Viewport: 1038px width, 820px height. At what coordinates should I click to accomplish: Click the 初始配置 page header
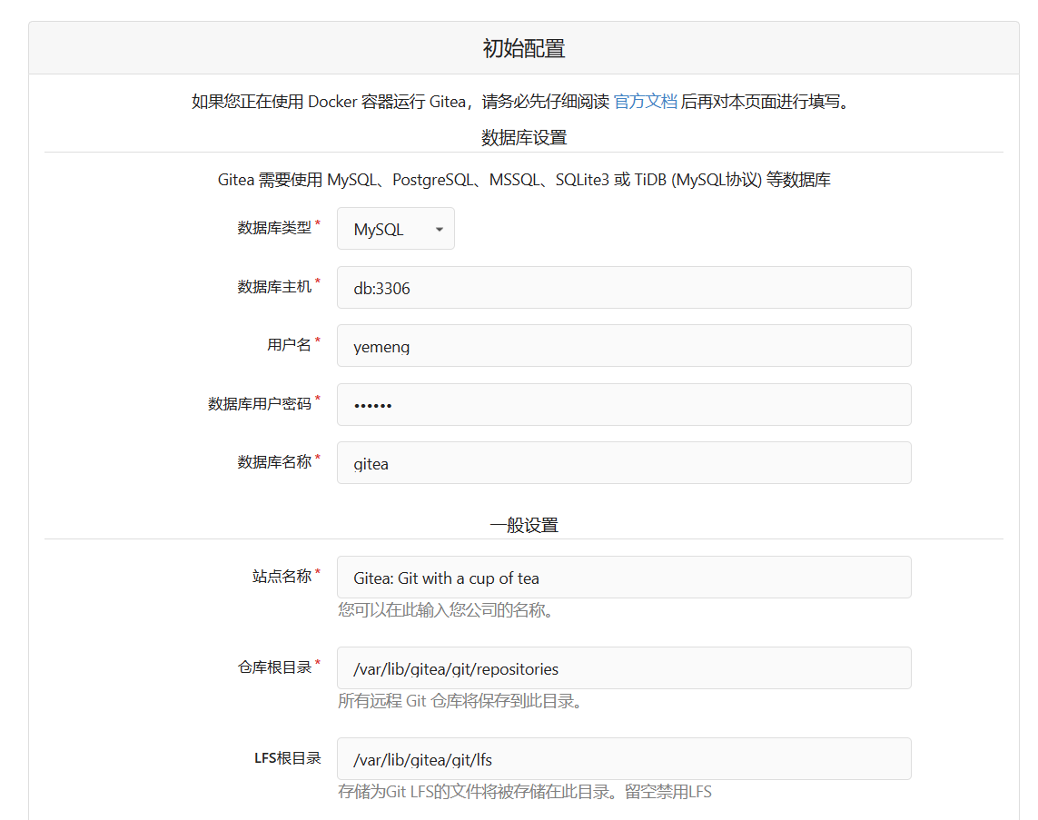pos(523,49)
